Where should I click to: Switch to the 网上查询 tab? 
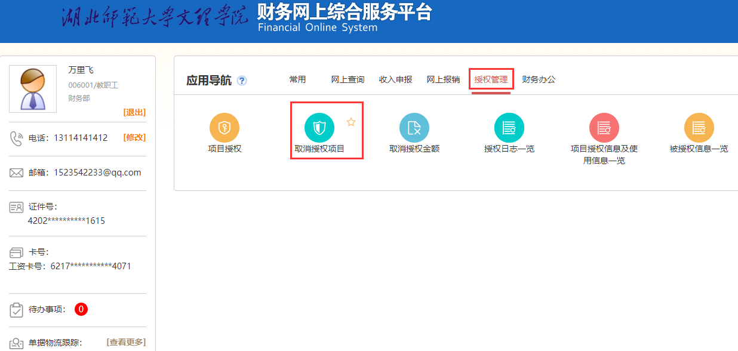[x=348, y=79]
